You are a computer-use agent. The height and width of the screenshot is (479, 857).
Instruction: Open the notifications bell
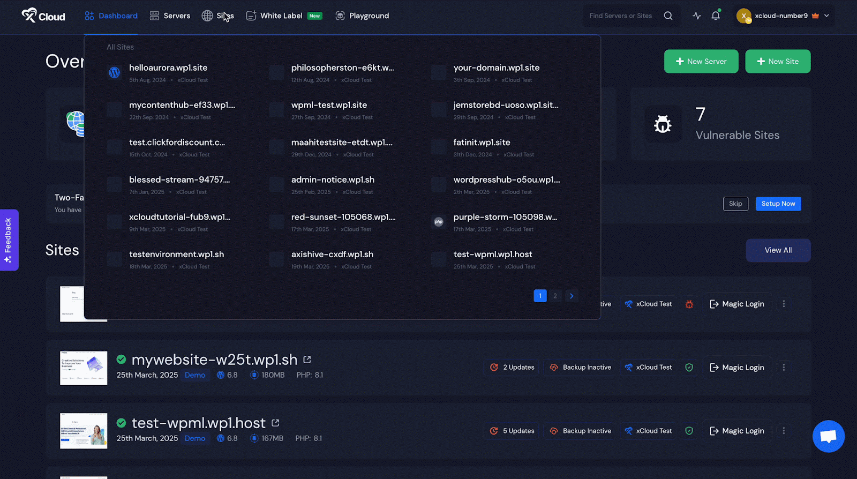click(x=716, y=16)
